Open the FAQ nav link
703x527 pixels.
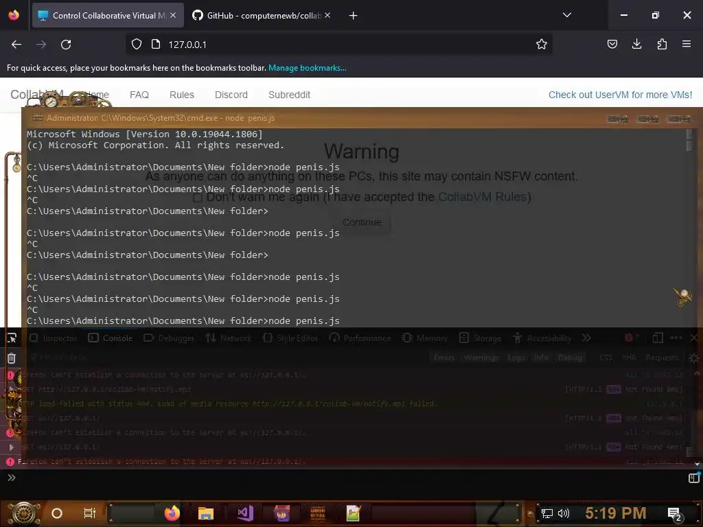click(139, 95)
